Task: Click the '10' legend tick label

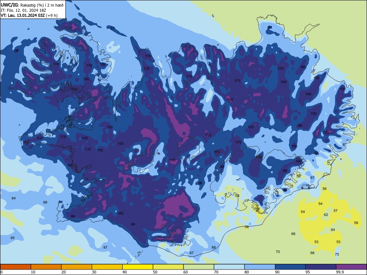Action: coord(33,272)
